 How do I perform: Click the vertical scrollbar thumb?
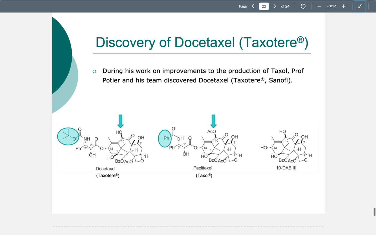pyautogui.click(x=374, y=212)
